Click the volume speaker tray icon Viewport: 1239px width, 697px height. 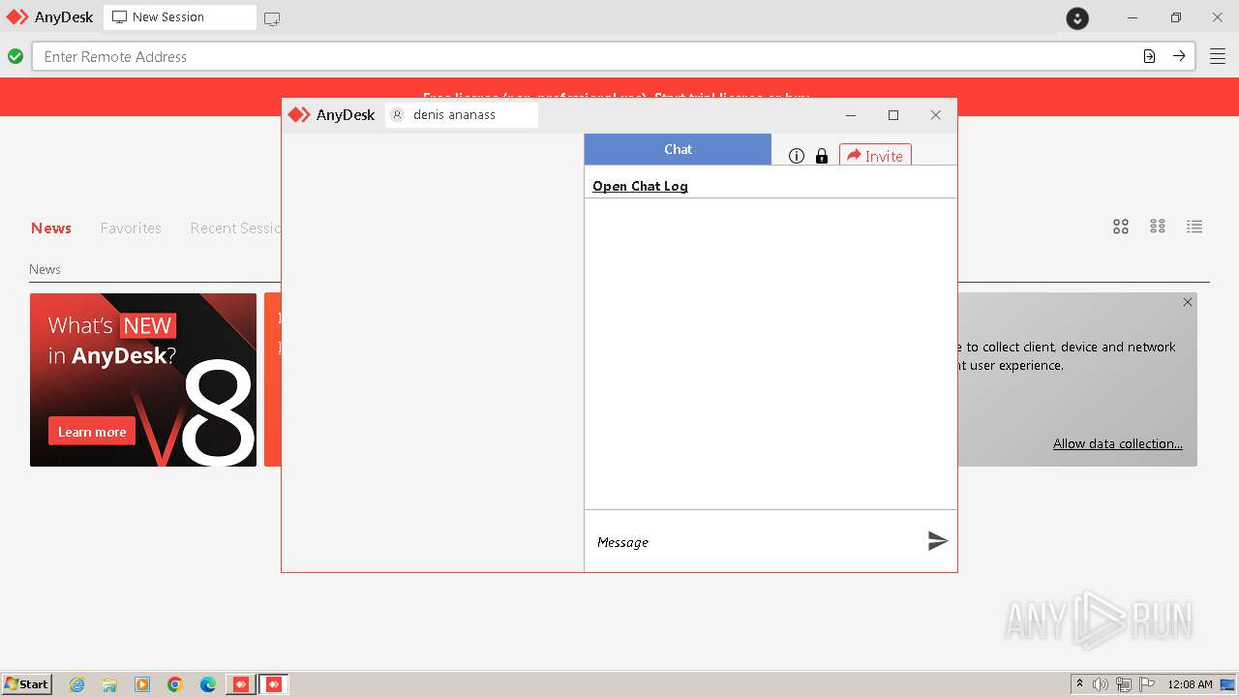coord(1101,684)
